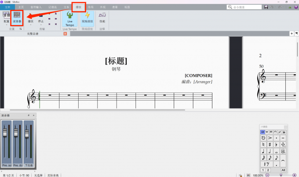Close the 混音器 mixer panel

tap(34, 115)
